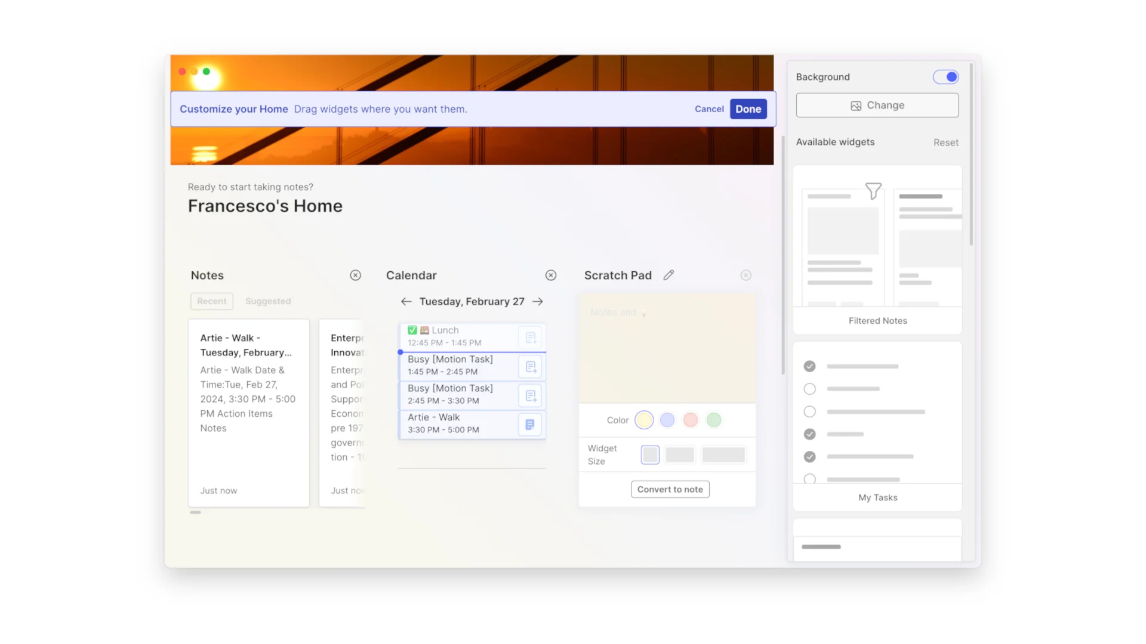Switch to the Suggested notes tab
This screenshot has width=1146, height=644.
(268, 301)
